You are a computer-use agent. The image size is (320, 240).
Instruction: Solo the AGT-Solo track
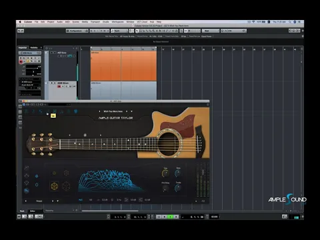pyautogui.click(x=55, y=53)
